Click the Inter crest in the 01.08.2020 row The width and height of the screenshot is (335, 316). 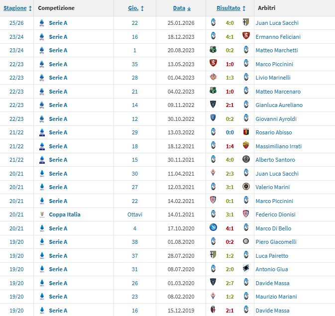pos(245,242)
